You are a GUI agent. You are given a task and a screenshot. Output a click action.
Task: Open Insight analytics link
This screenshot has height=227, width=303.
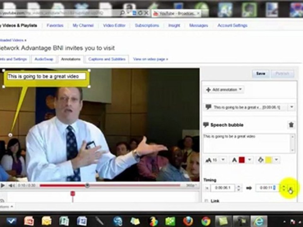pos(174,25)
